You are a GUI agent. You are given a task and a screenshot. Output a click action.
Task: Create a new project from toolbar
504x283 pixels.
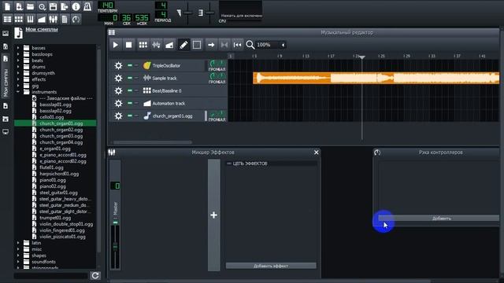coord(7,7)
